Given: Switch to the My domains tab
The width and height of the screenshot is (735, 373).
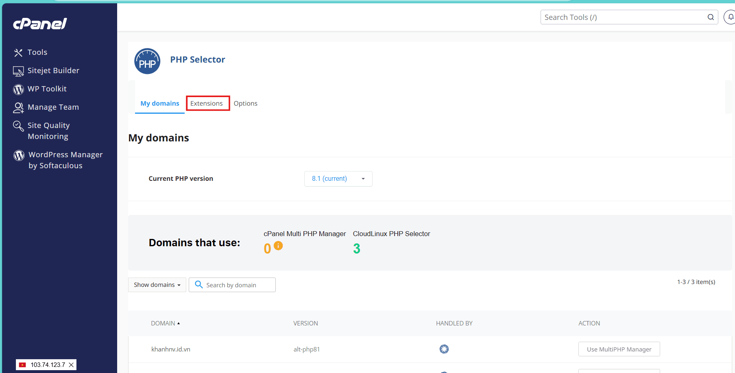Looking at the screenshot, I should tap(160, 104).
